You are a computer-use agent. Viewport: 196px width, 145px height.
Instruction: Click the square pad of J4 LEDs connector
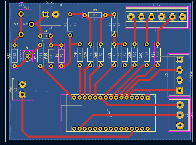tap(182, 17)
